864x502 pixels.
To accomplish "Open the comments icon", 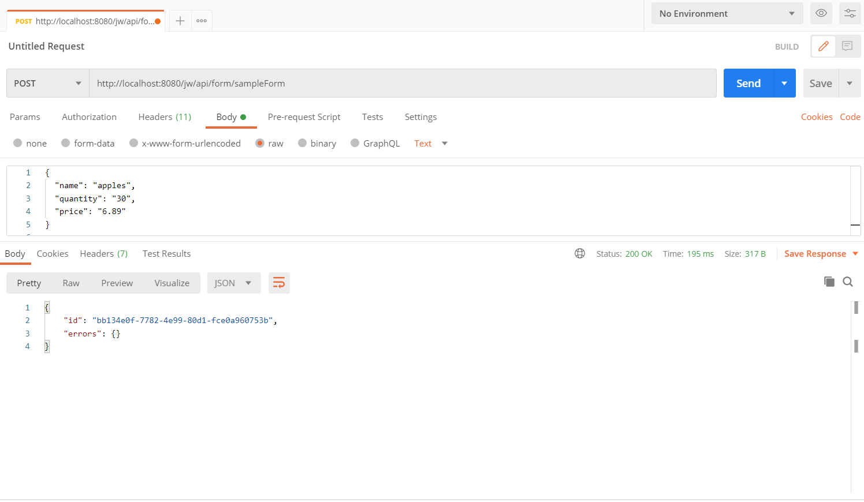I will tap(847, 46).
